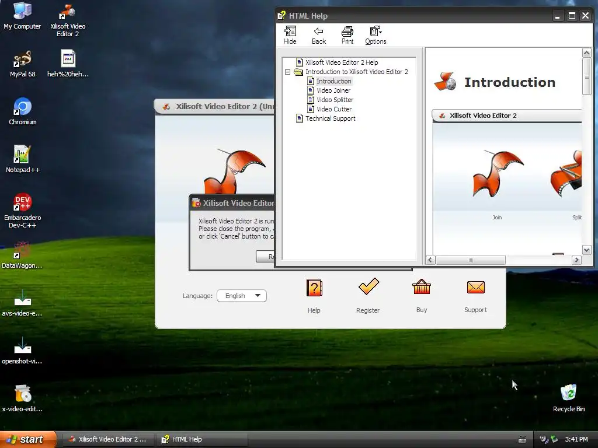The width and height of the screenshot is (598, 448).
Task: Click the help content scroll up arrow
Action: point(586,53)
